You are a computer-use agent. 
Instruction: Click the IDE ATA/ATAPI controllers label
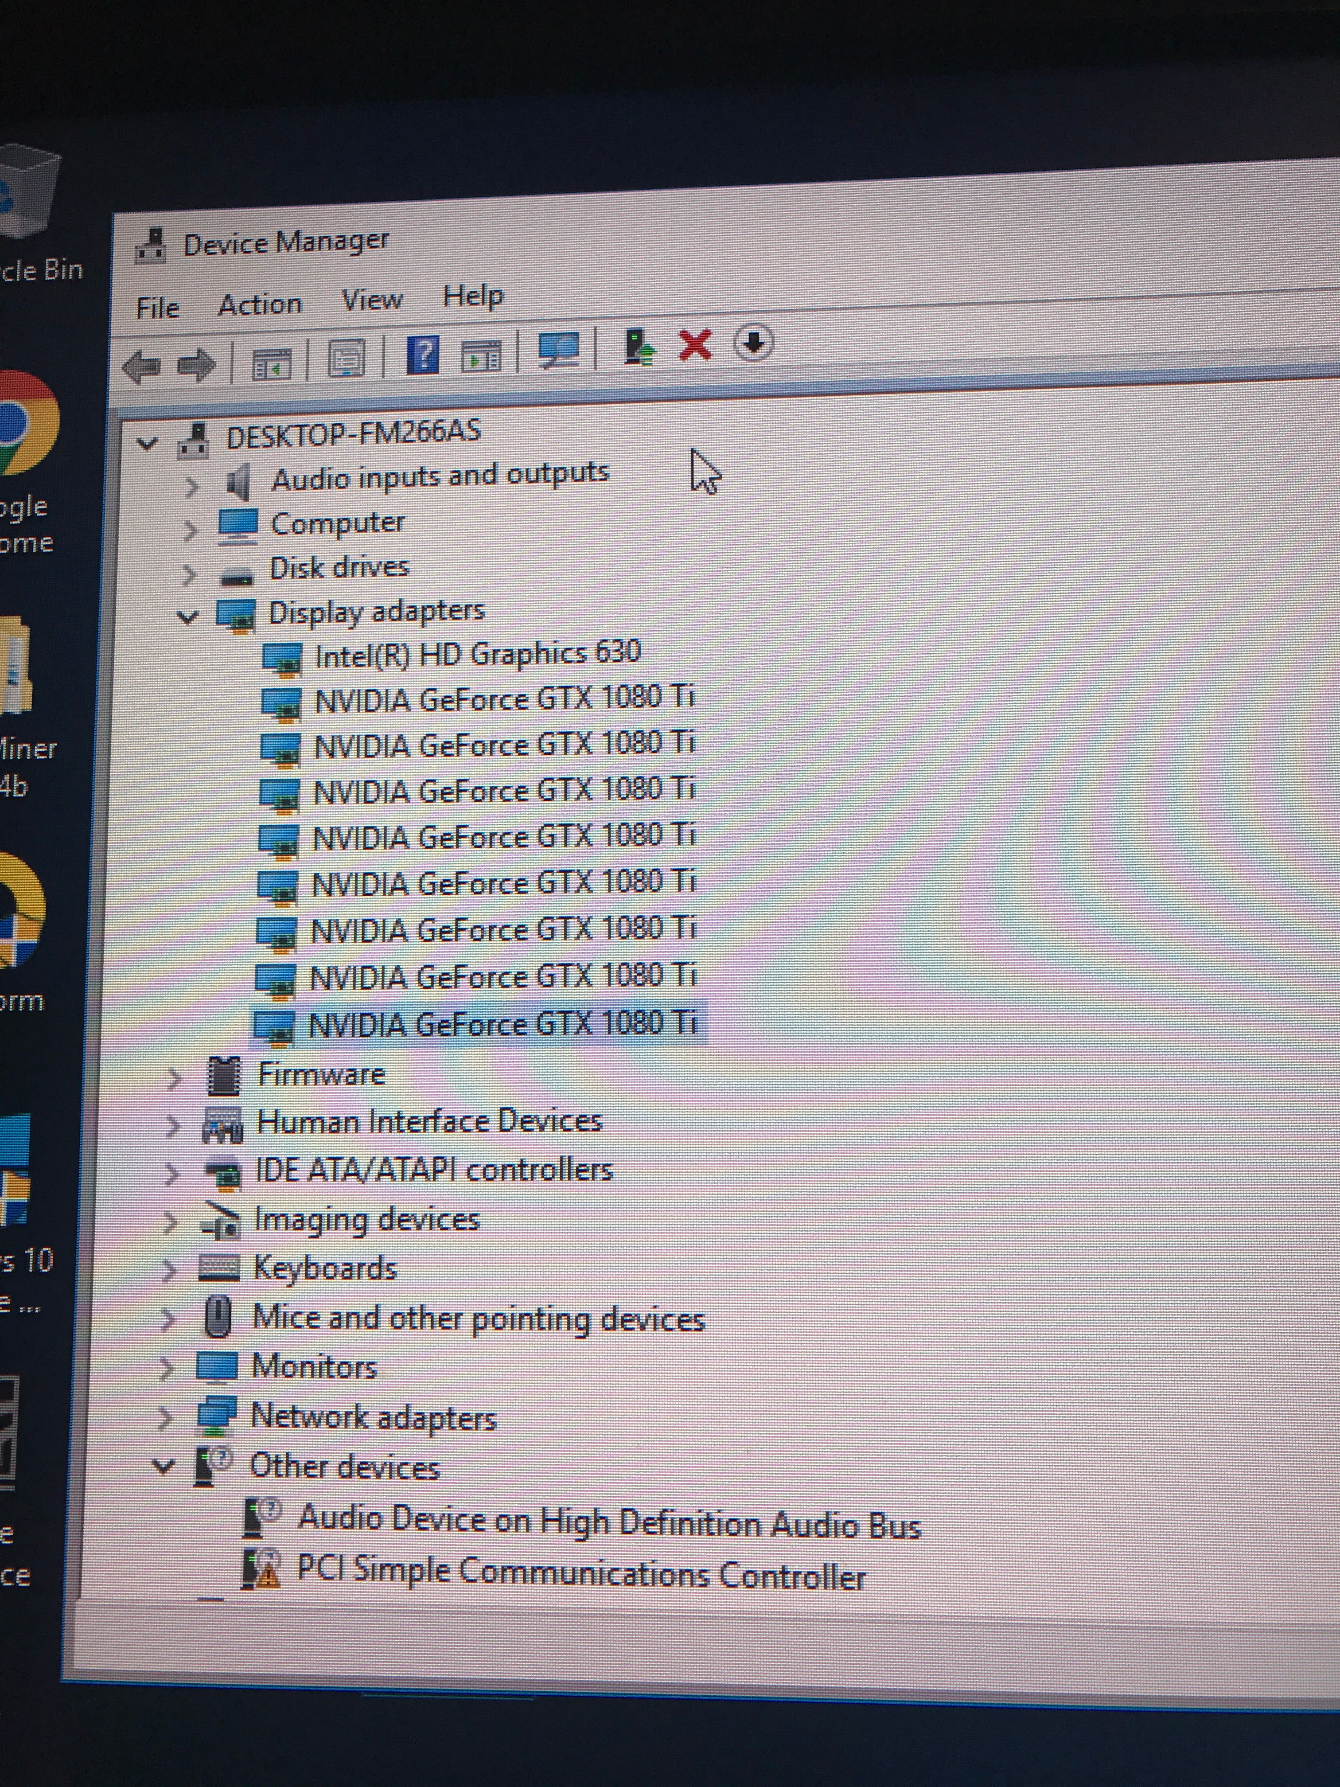click(x=435, y=1170)
